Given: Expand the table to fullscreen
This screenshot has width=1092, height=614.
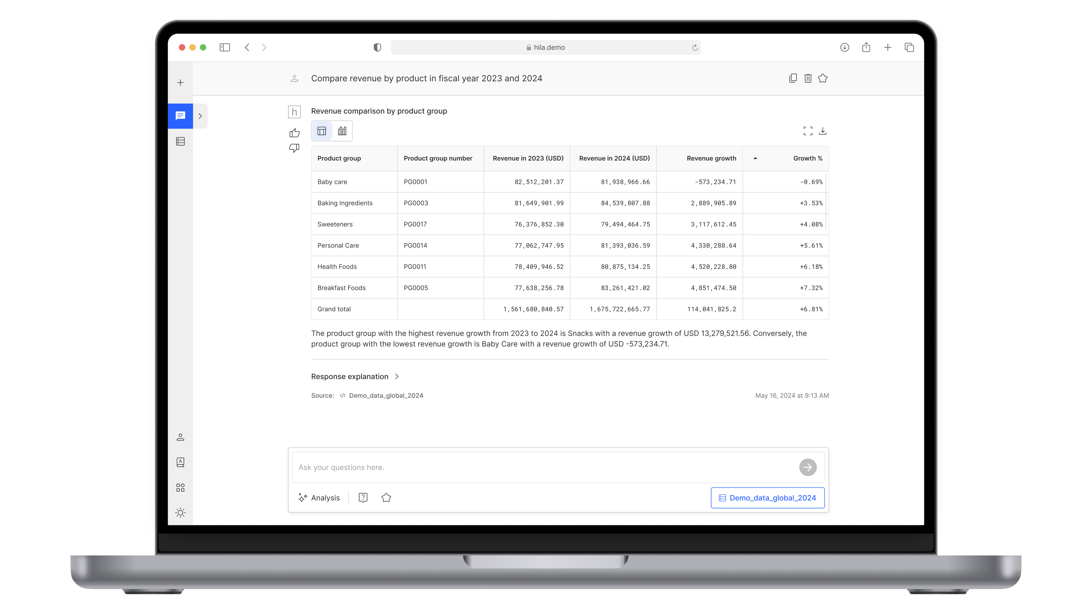Looking at the screenshot, I should (x=808, y=131).
